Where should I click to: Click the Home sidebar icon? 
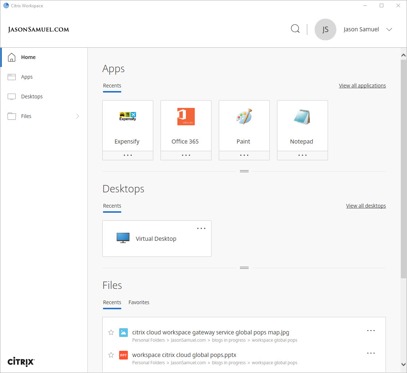(x=12, y=57)
